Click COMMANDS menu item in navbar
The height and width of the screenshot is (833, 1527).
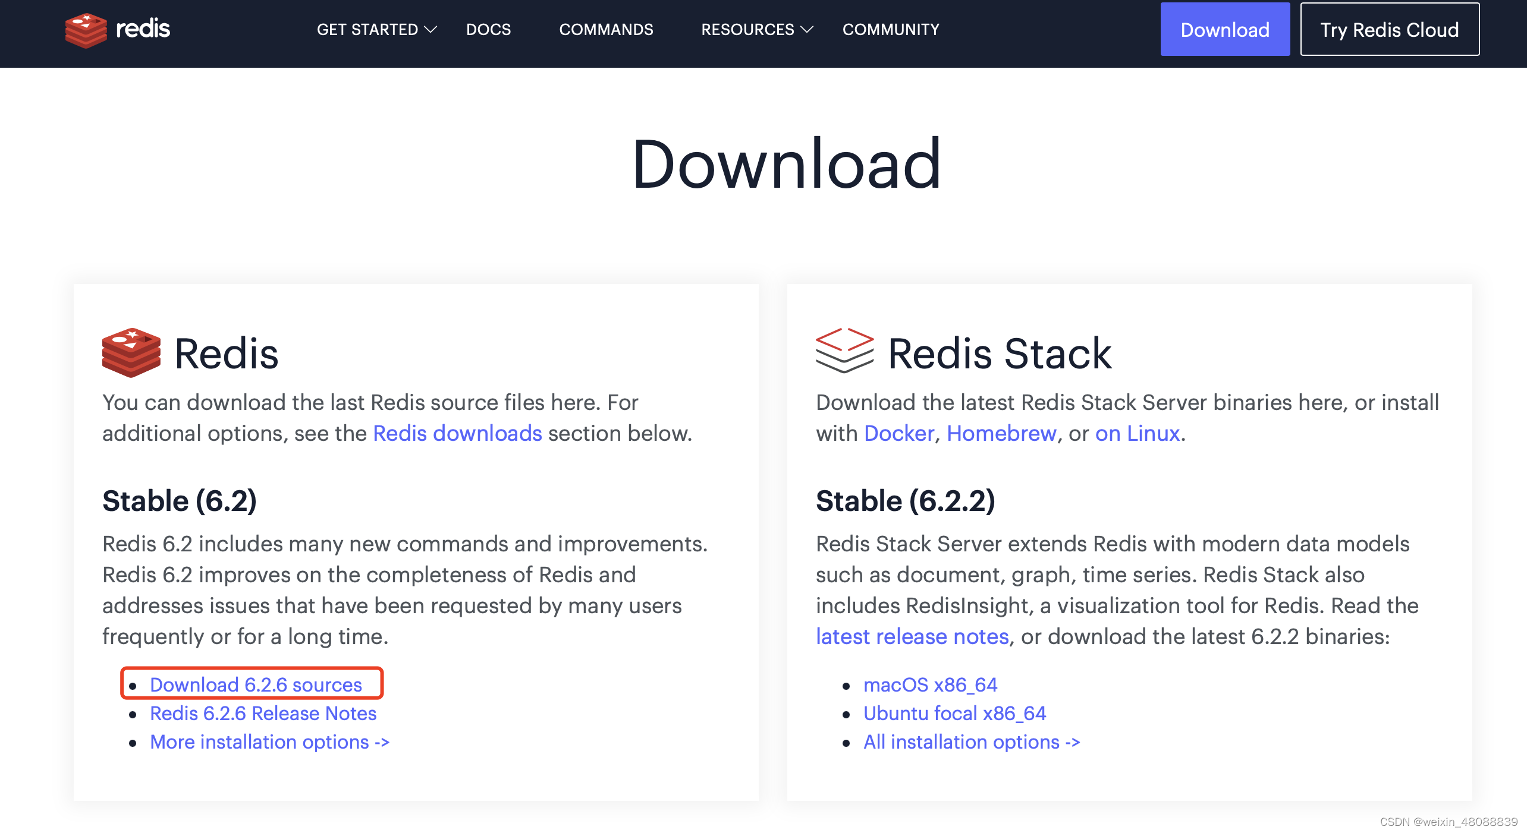click(605, 29)
